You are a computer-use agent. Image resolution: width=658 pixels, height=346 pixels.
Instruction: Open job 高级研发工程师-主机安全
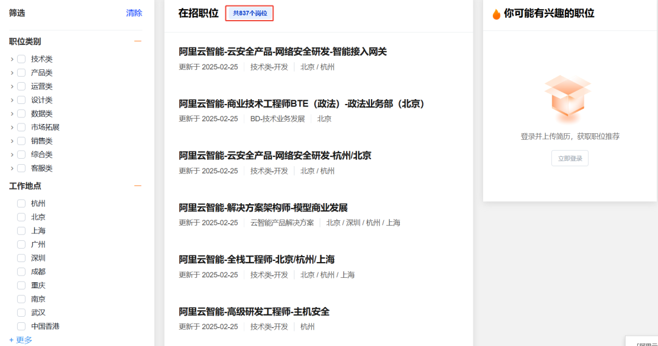(x=254, y=312)
